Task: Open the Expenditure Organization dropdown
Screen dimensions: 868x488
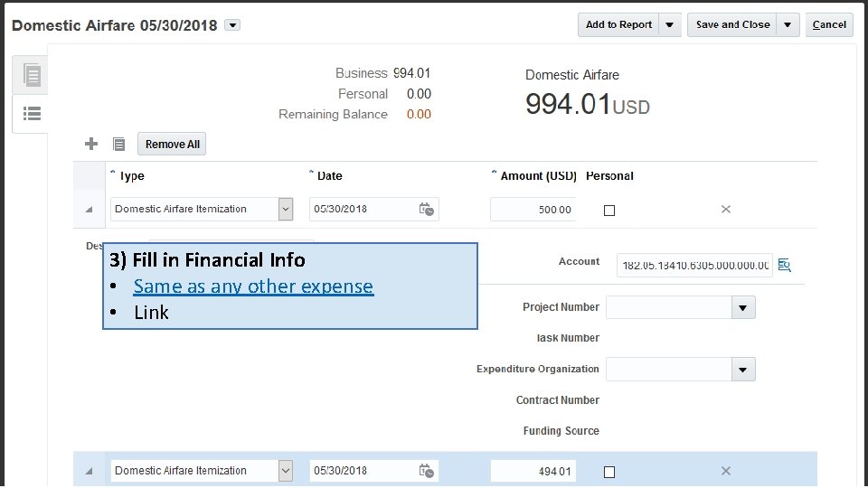Action: (743, 370)
